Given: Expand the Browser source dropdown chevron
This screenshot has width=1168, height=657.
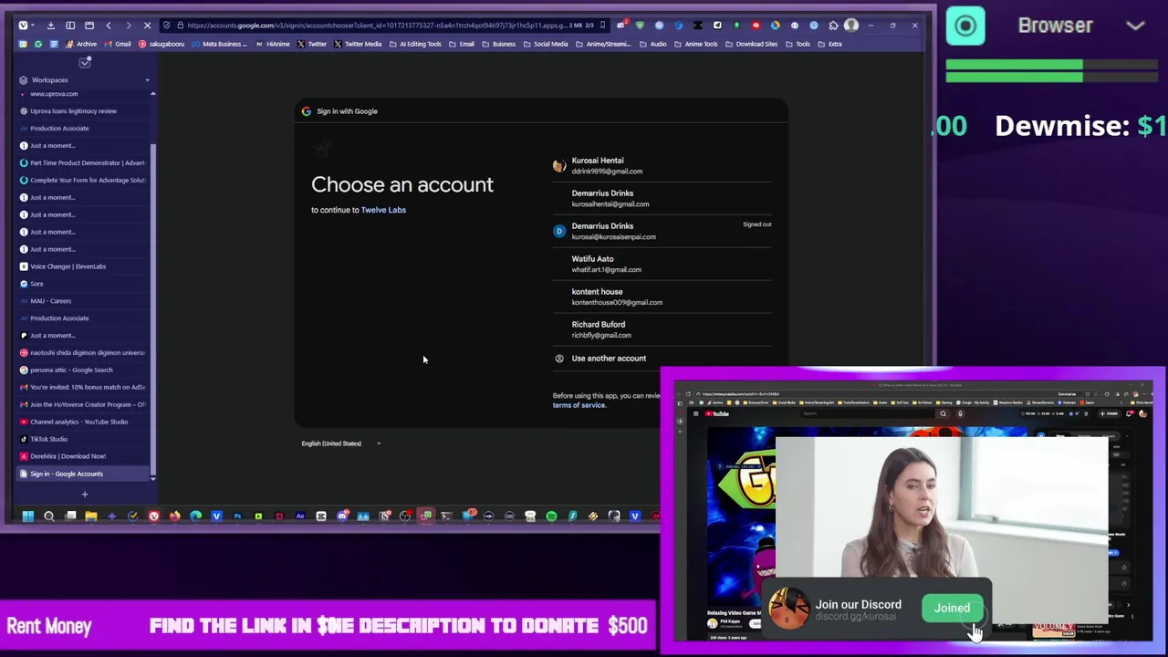Looking at the screenshot, I should (1135, 26).
